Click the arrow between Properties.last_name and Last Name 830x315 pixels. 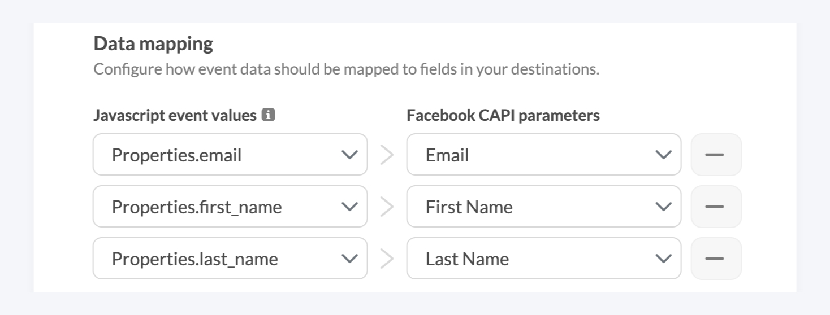coord(387,259)
